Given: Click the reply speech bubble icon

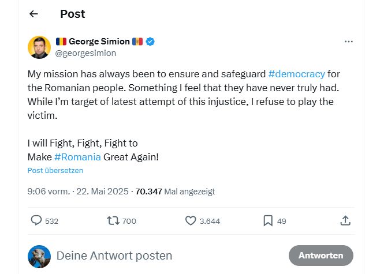Looking at the screenshot, I should [x=36, y=220].
